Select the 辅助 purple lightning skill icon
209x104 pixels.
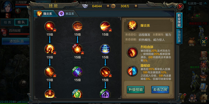77,72
